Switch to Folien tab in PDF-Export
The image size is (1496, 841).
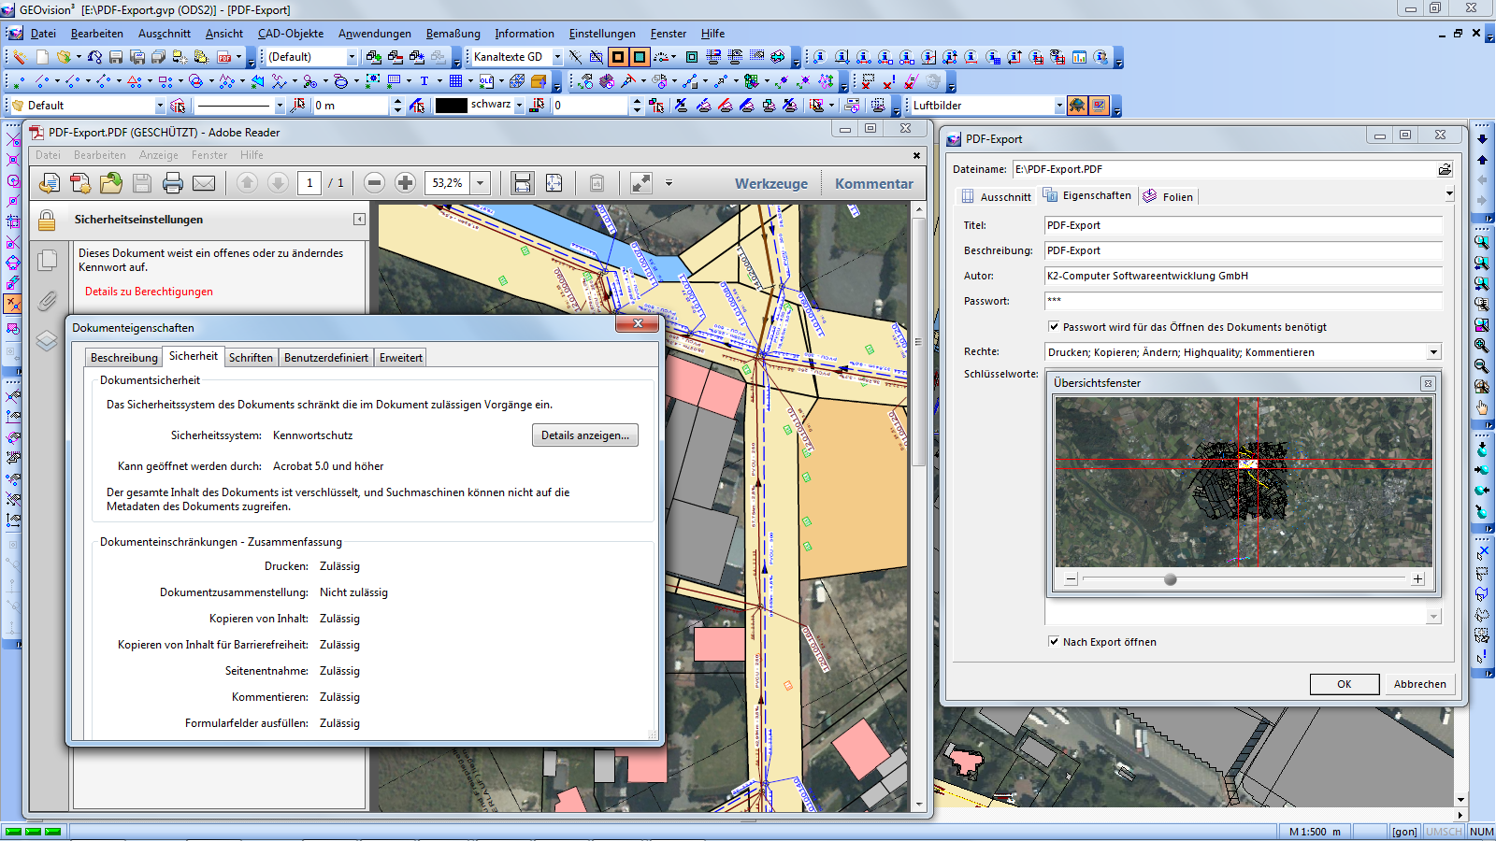tap(1168, 196)
